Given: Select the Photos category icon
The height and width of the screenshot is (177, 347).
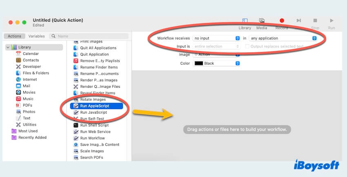Looking at the screenshot, I should [x=18, y=111].
